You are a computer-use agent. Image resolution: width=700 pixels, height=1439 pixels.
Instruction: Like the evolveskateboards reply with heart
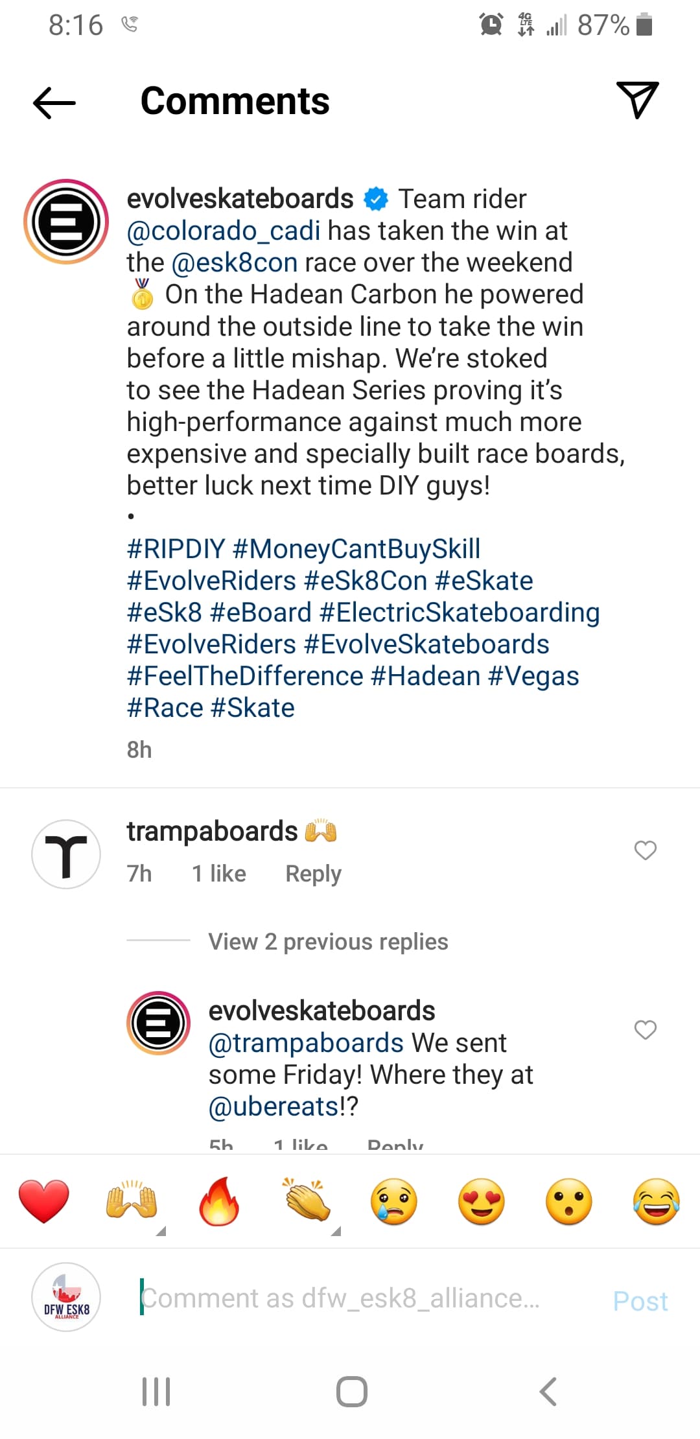tap(645, 1029)
